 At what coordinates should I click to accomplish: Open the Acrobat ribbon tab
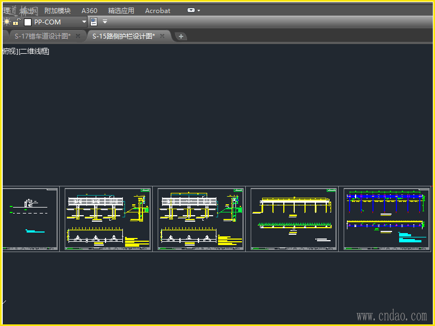pyautogui.click(x=158, y=10)
